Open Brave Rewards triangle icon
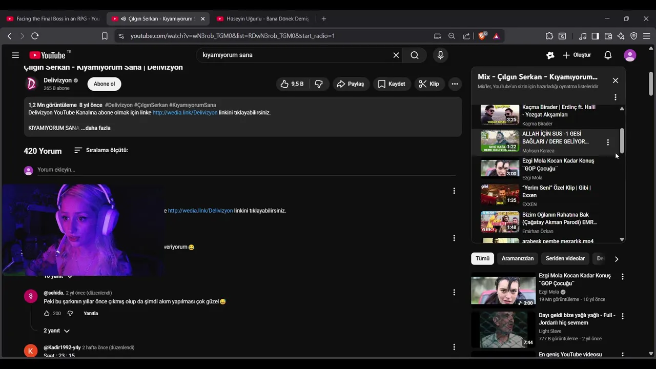This screenshot has height=369, width=656. (496, 36)
